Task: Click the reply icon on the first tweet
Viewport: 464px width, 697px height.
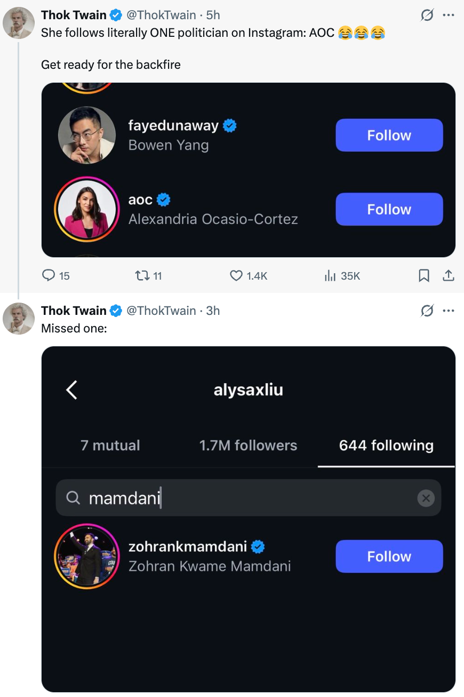Action: [49, 275]
